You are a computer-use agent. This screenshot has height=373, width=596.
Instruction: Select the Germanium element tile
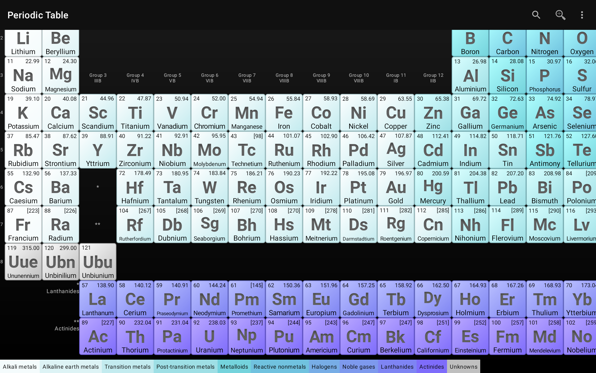pos(508,113)
